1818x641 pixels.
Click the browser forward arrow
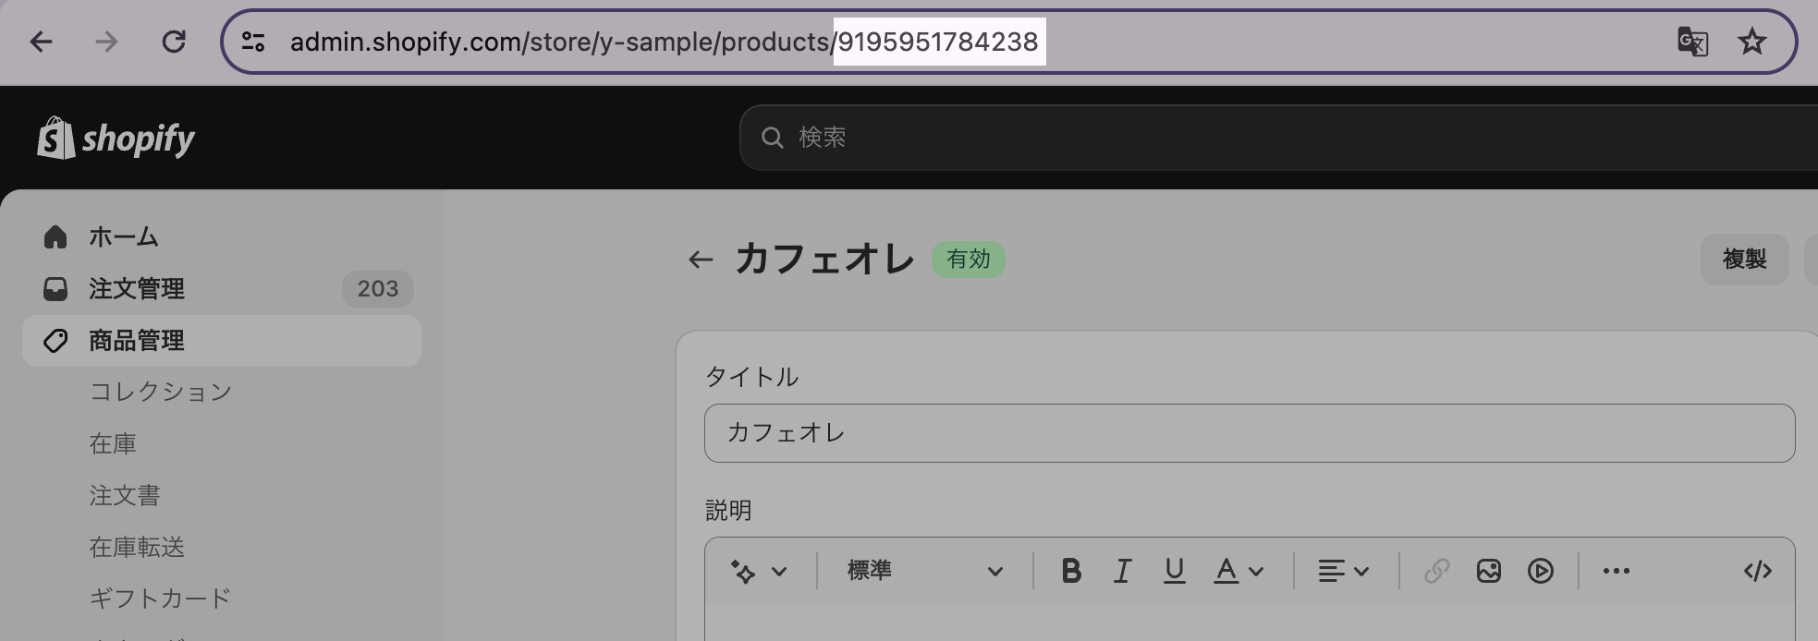point(107,42)
